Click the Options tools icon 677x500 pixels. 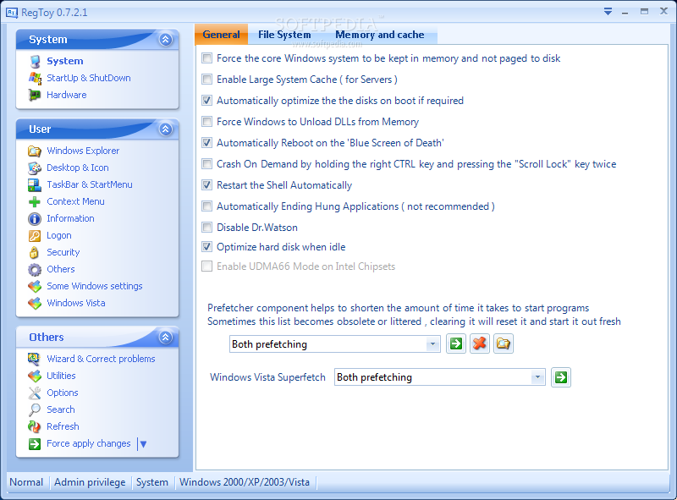point(35,393)
